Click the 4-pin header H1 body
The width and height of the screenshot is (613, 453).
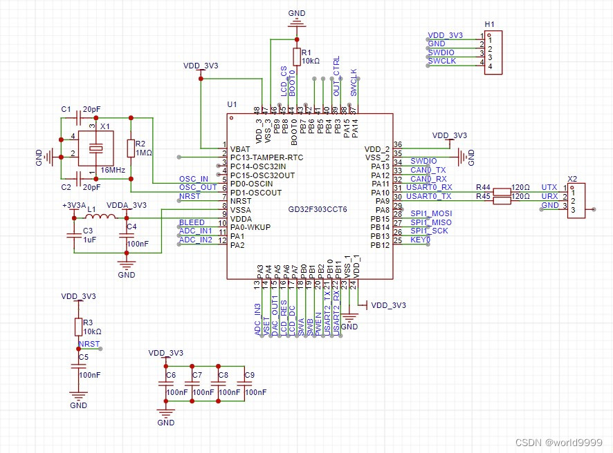(493, 52)
